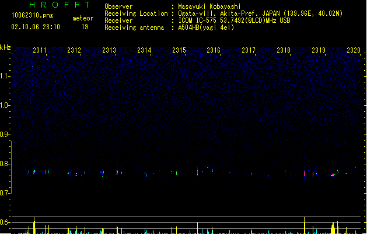Screen dimensions: 367x234
Task: Click the bright meteor echo just after 2319
Action: [x=333, y=175]
